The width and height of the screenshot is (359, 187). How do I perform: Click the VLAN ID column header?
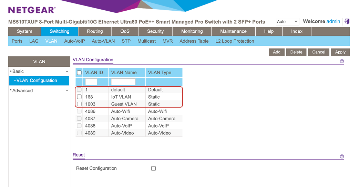click(96, 73)
